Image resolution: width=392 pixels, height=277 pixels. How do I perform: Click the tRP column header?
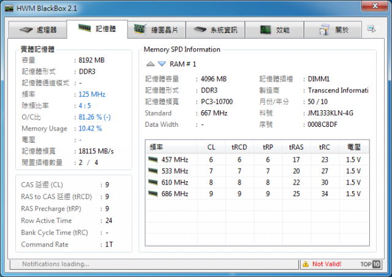(x=268, y=147)
